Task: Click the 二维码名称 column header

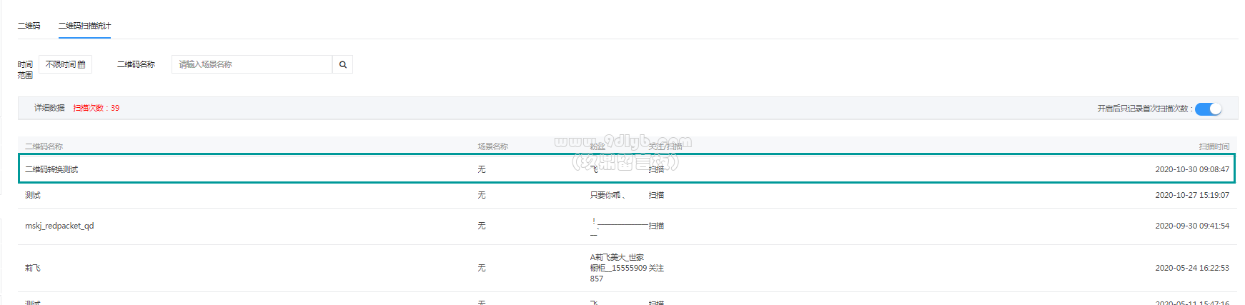Action: point(44,146)
